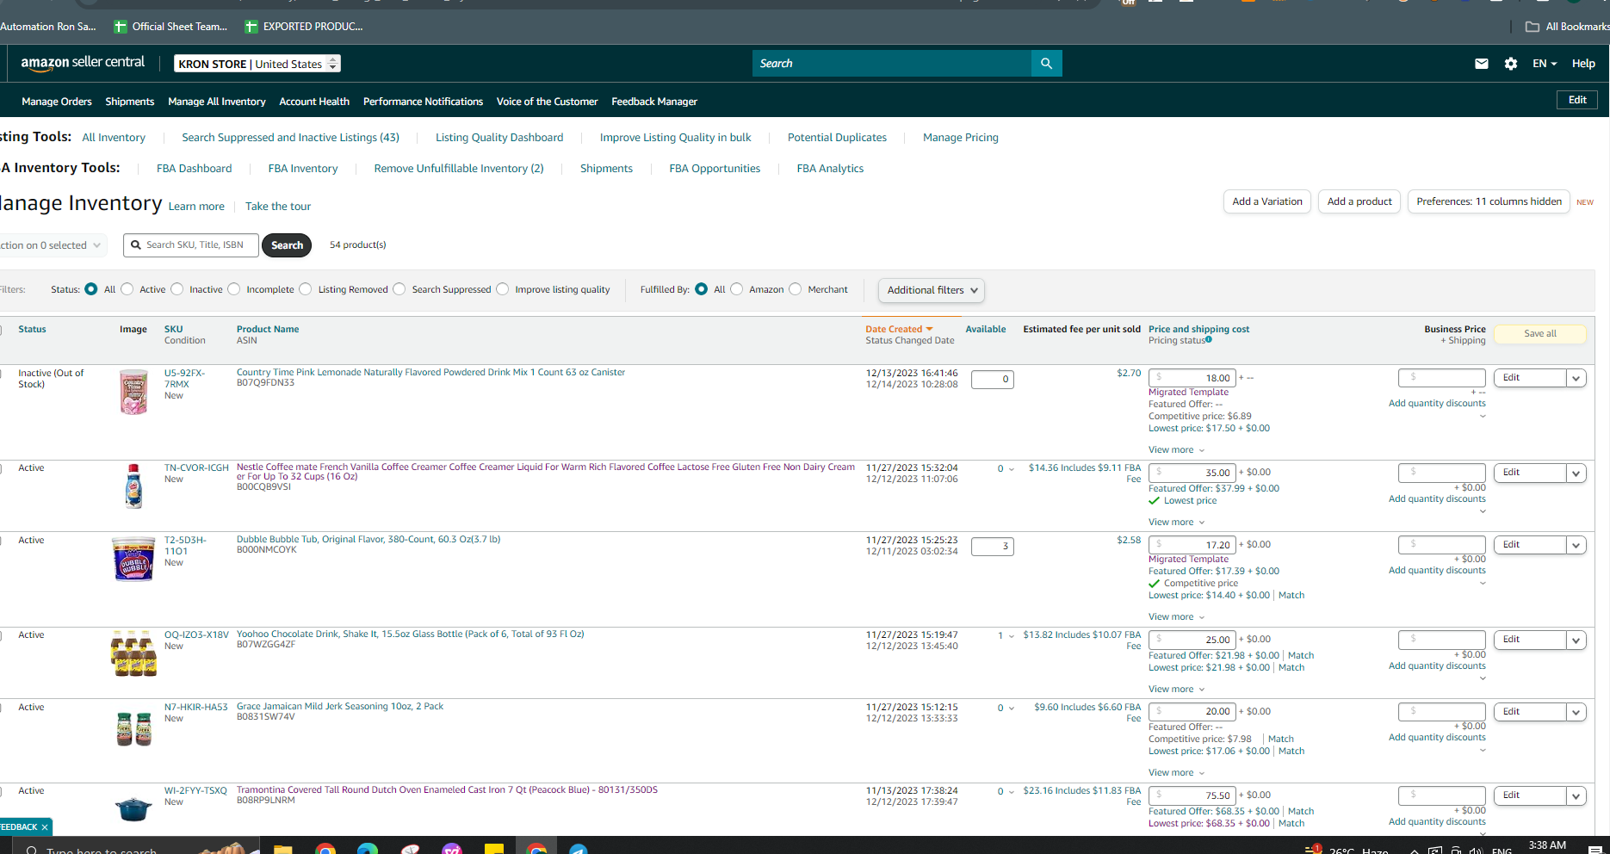This screenshot has height=854, width=1610.
Task: Click the Edit button in the navigation bar
Action: [1577, 100]
